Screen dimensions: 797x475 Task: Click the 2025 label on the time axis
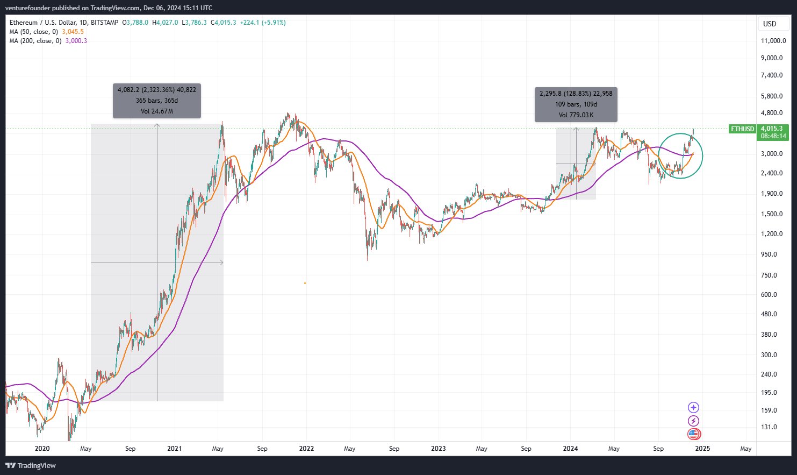[x=702, y=449]
